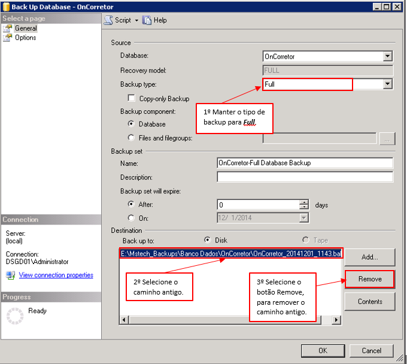Image resolution: width=407 pixels, height=364 pixels.
Task: Select the After expiration radio button
Action: pyautogui.click(x=131, y=204)
